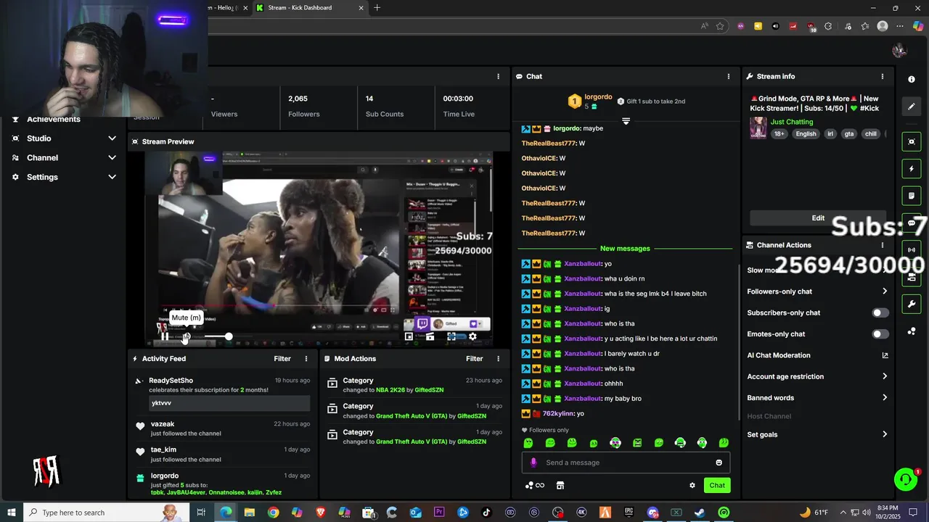Viewport: 929px width, 522px height.
Task: Toggle Emotes-only chat switch
Action: pos(880,334)
